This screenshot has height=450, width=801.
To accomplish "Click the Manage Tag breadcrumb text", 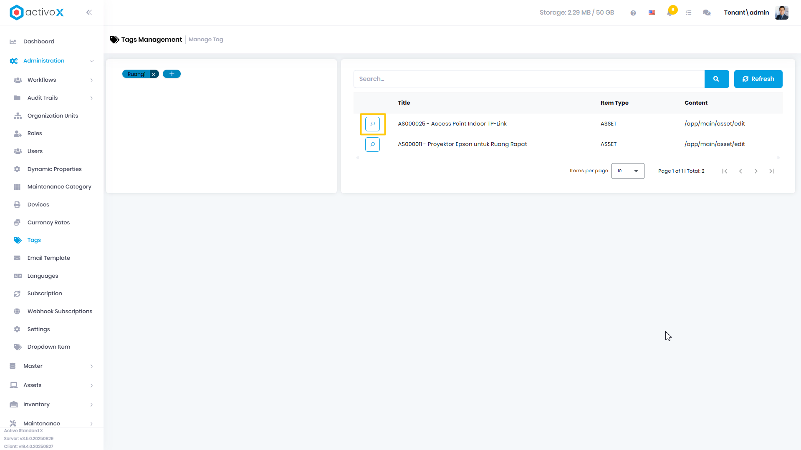I will point(206,40).
